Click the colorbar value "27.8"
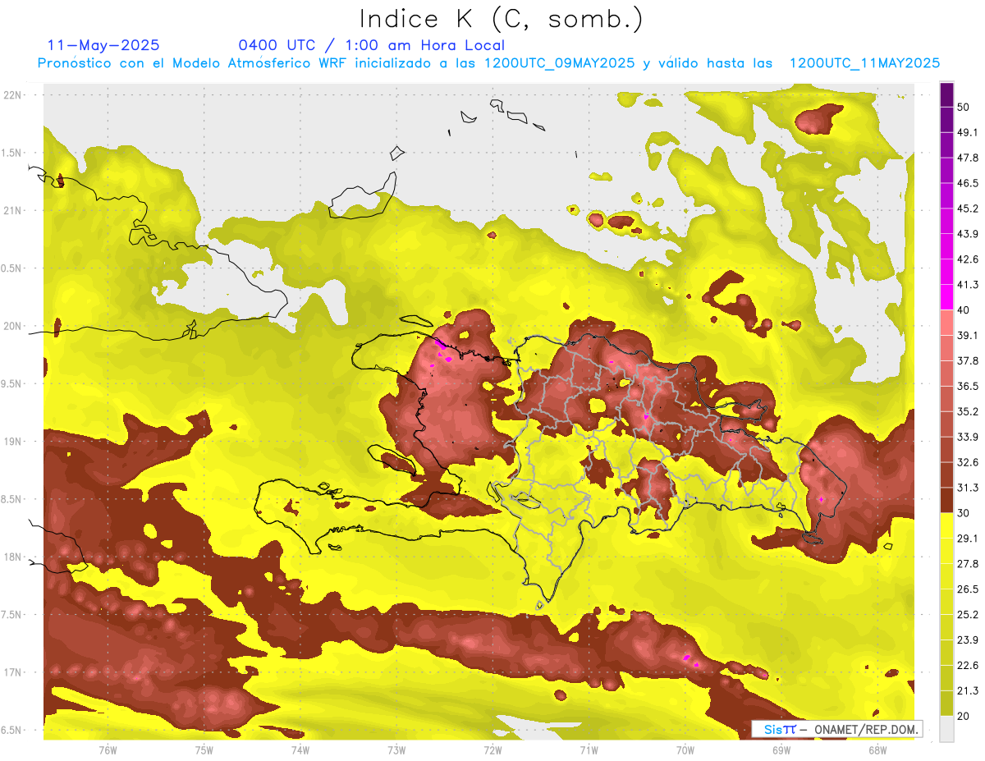This screenshot has height=761, width=985. (967, 563)
